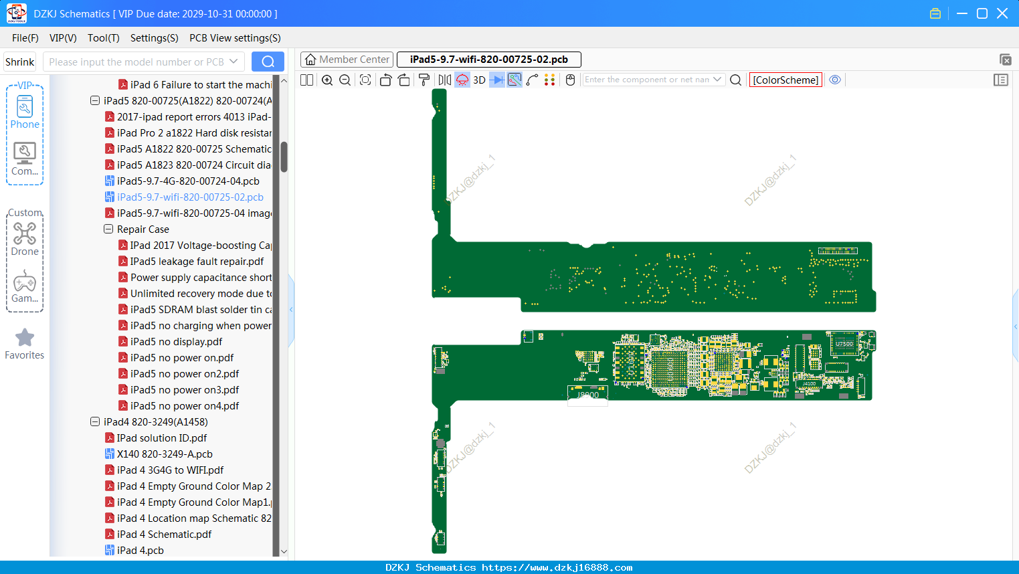Click the Member Center button label
This screenshot has width=1019, height=574.
[x=355, y=60]
